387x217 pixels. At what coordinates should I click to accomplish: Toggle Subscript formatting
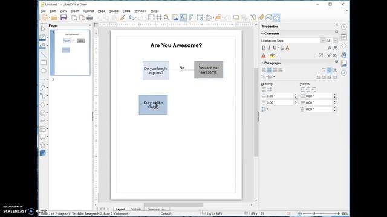coord(335,55)
